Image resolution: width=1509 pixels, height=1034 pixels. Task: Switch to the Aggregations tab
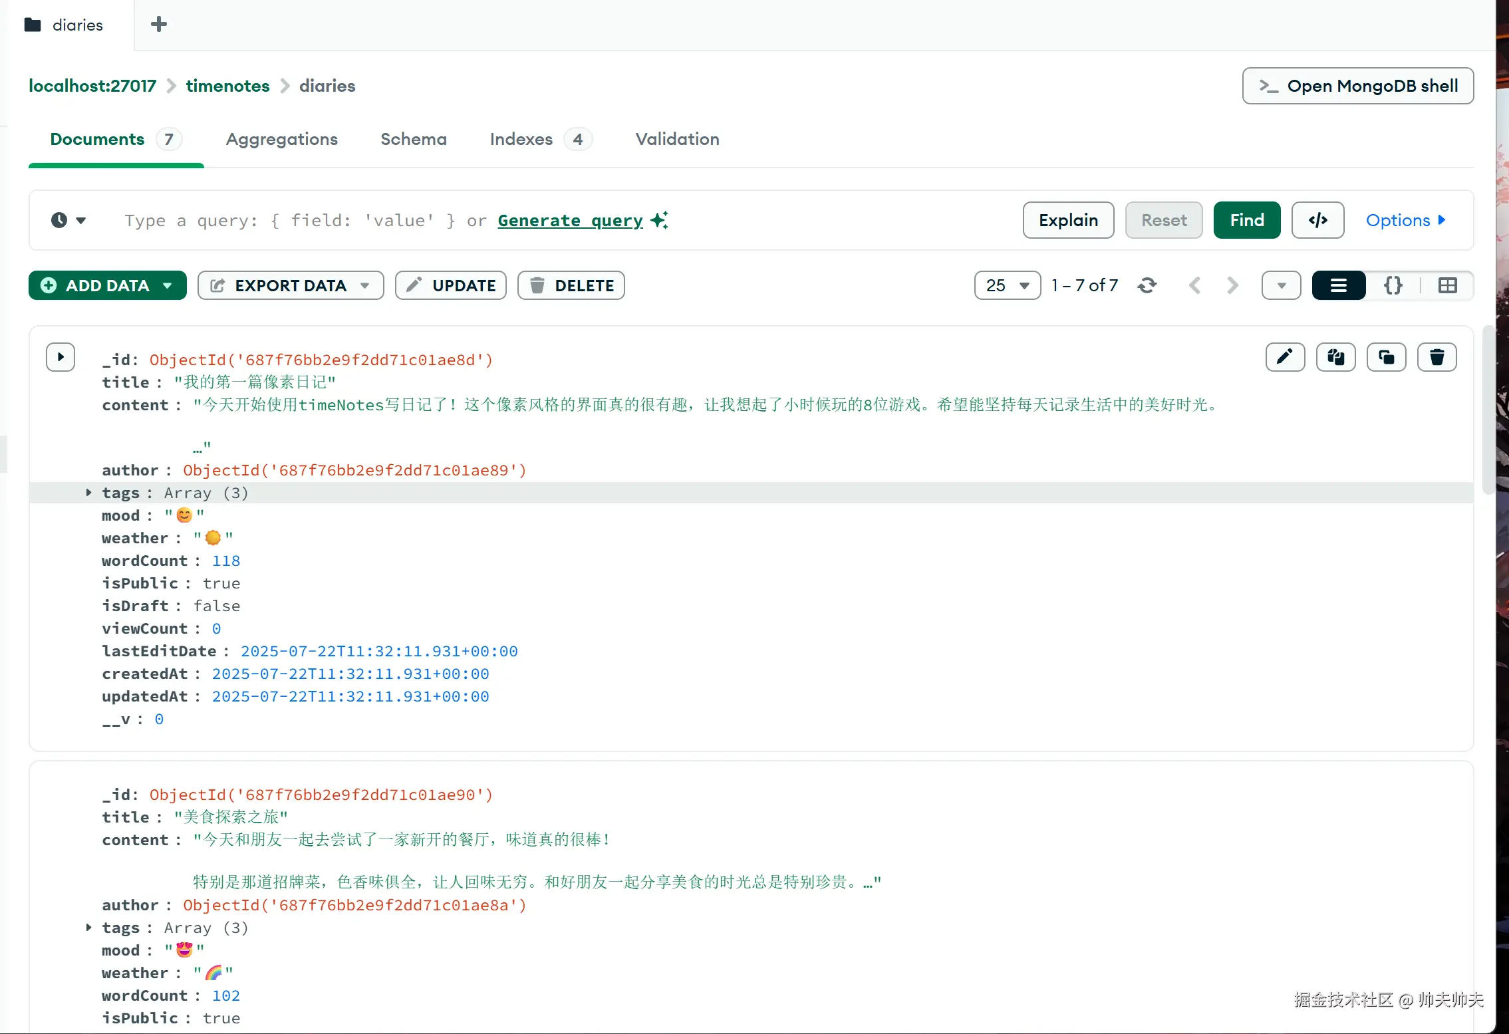tap(281, 139)
